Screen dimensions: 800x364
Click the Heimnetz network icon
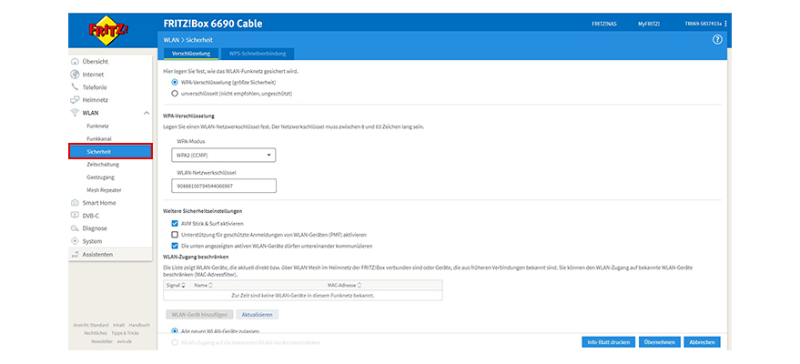click(75, 99)
